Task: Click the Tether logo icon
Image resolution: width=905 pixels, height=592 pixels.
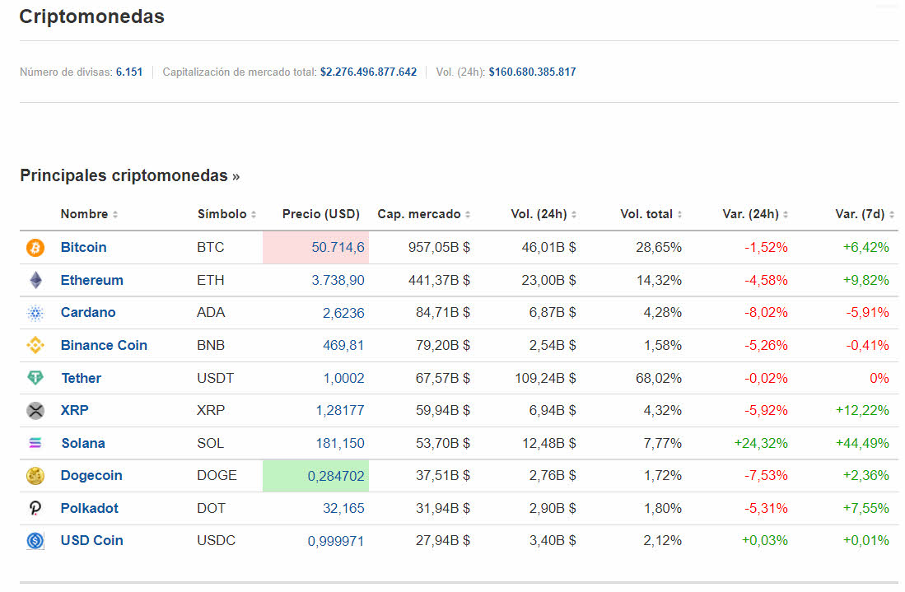Action: tap(35, 378)
